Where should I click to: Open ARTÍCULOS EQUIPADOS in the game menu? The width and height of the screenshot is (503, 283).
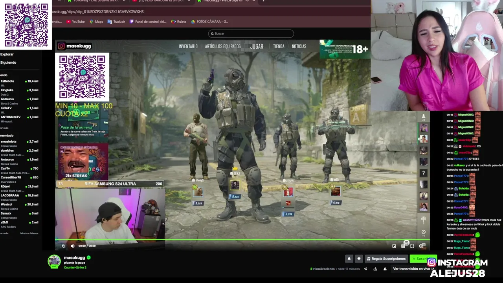223,46
